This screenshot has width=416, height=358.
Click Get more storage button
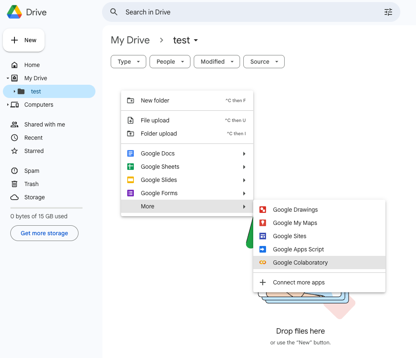point(44,233)
